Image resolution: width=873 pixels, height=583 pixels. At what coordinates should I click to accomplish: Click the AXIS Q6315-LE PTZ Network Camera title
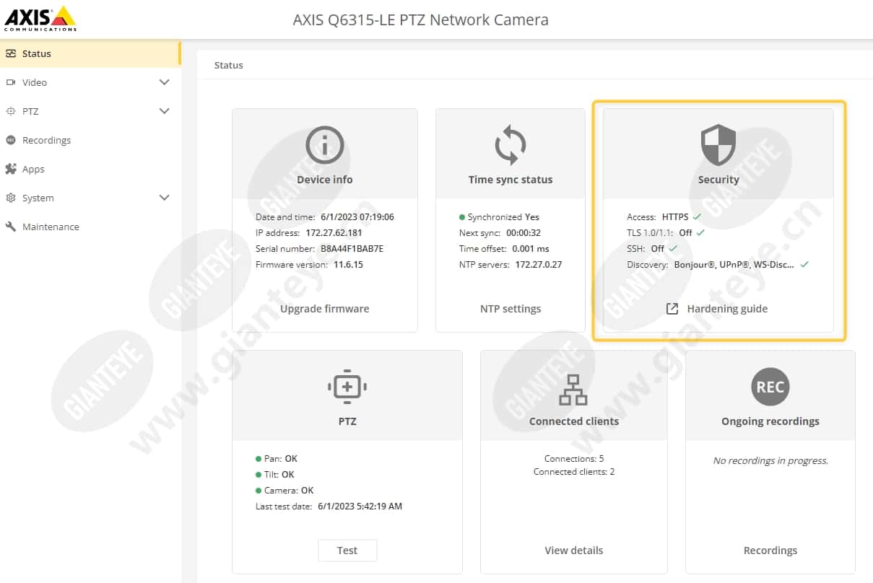420,19
